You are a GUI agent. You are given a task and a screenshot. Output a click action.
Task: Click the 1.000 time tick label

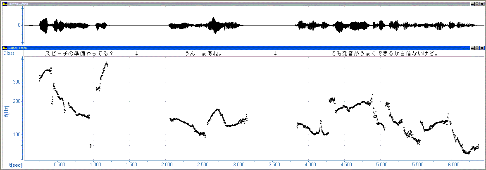[x=95, y=165]
